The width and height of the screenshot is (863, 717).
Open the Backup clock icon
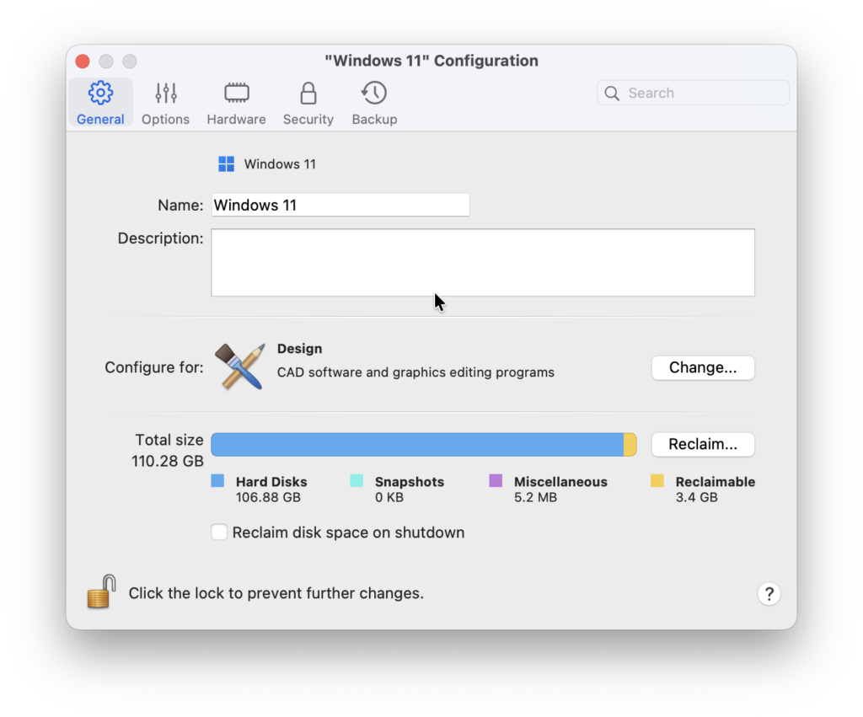[x=374, y=93]
